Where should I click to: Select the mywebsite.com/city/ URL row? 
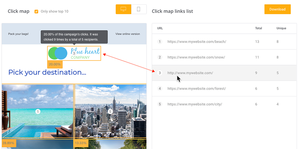[195, 104]
